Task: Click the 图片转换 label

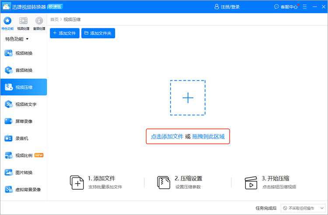Action: pos(24,172)
